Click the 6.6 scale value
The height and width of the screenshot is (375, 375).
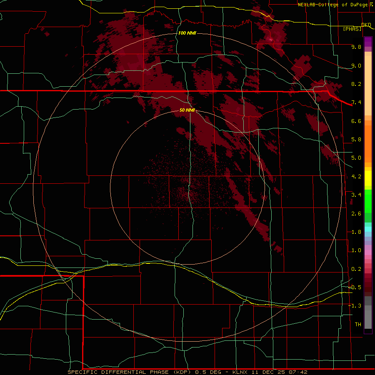coord(356,121)
